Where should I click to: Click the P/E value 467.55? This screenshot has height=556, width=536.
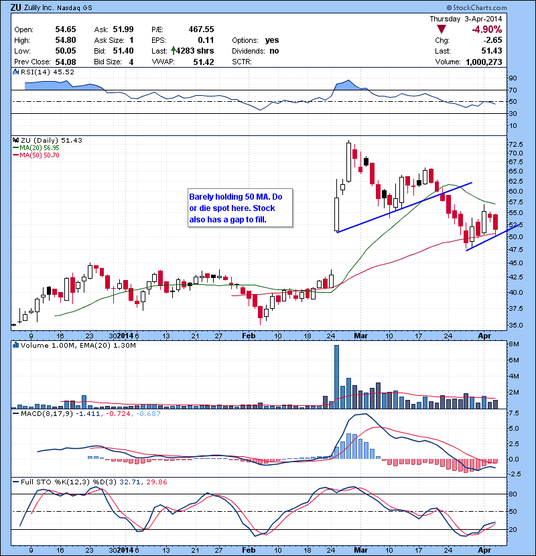pyautogui.click(x=201, y=29)
